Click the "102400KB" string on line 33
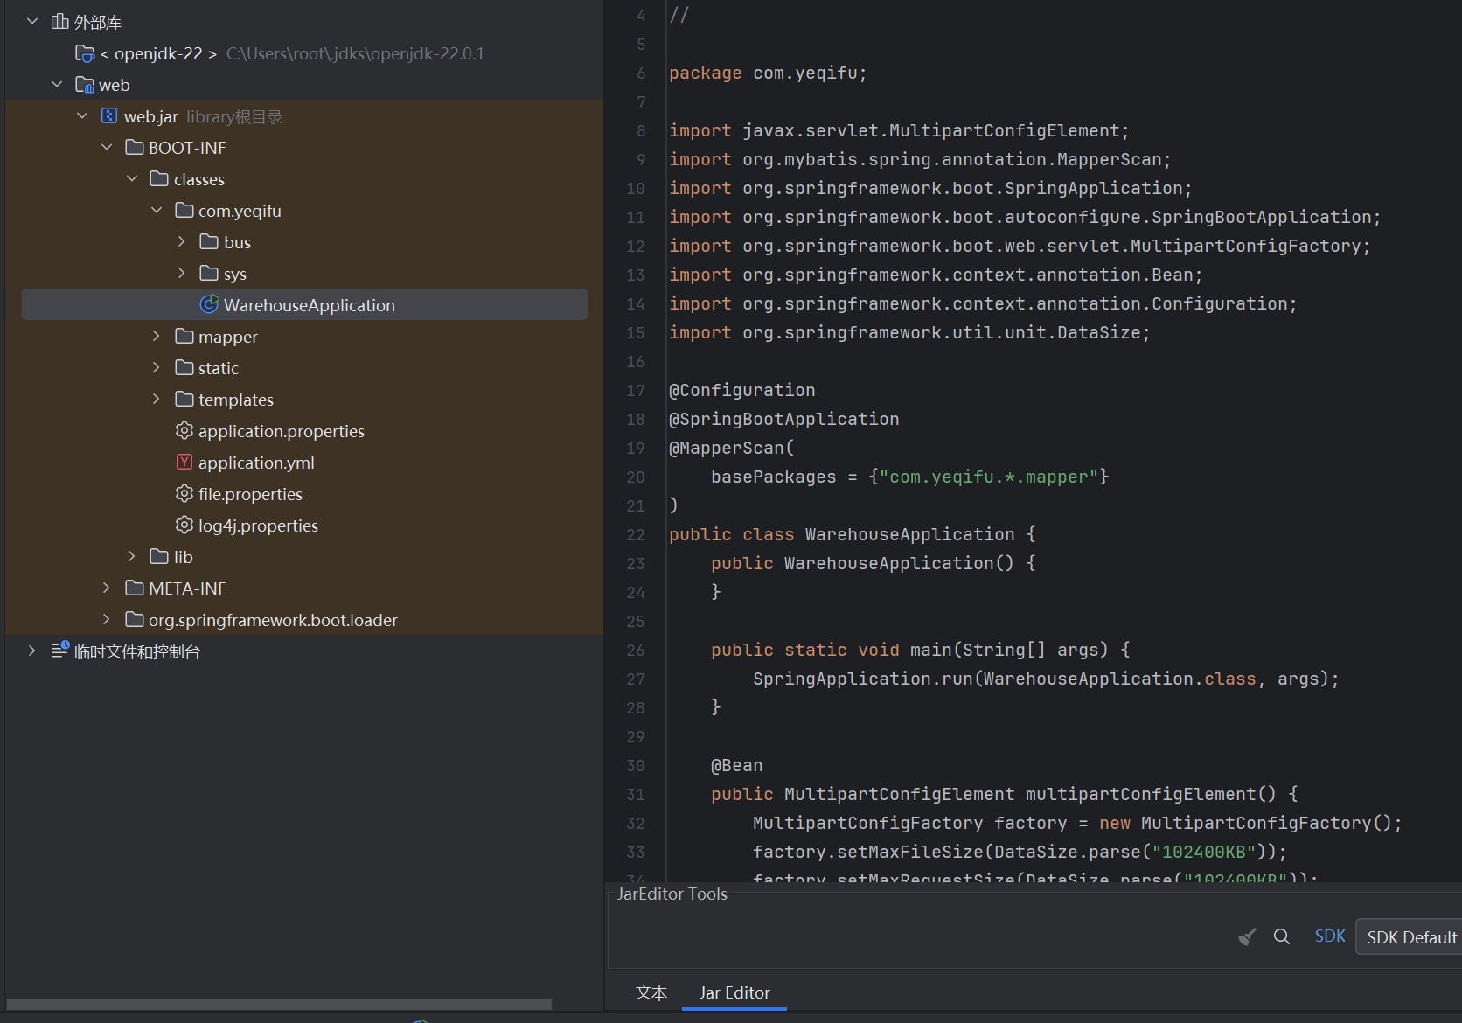This screenshot has width=1462, height=1023. [x=1203, y=852]
